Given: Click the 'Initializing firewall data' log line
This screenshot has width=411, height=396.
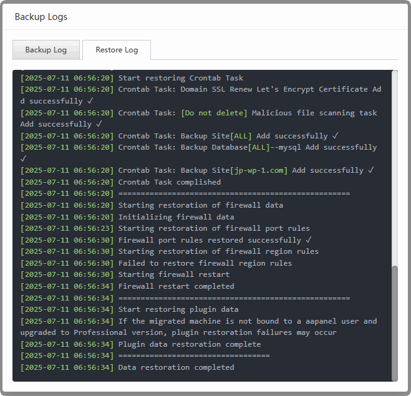Looking at the screenshot, I should 176,217.
